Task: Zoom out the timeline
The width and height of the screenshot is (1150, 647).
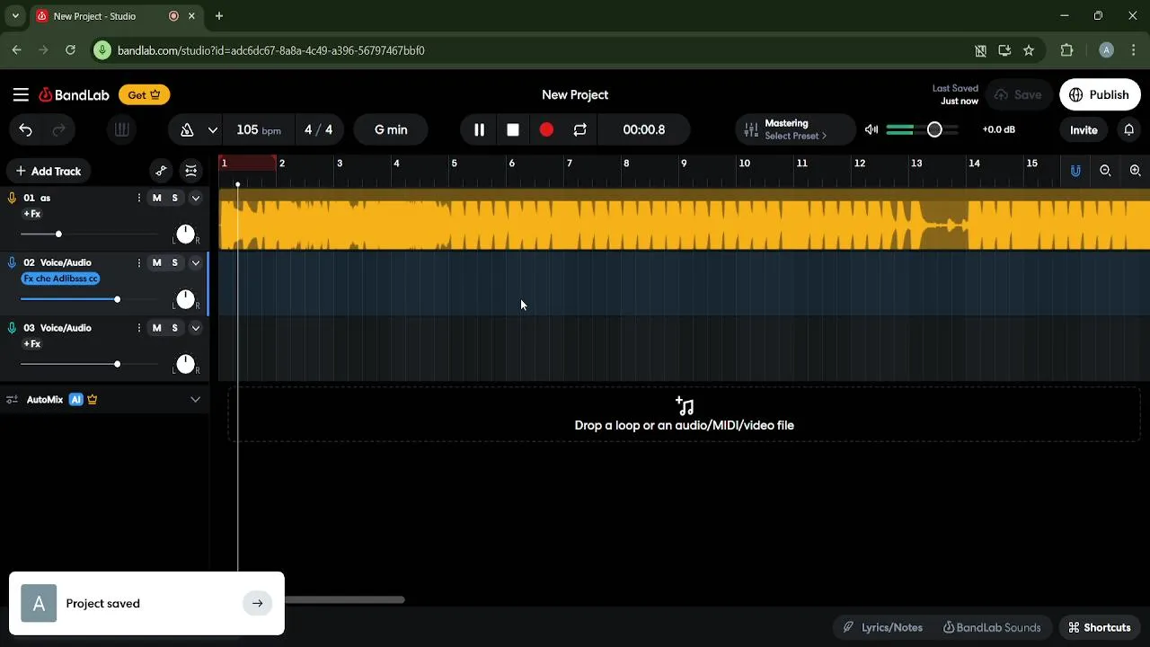Action: [x=1106, y=171]
